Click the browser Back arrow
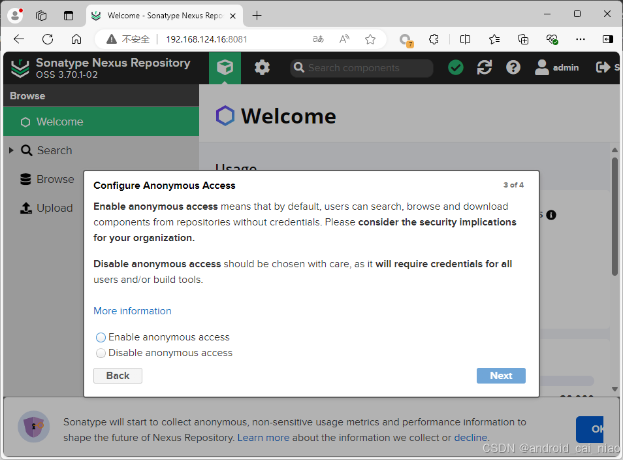The height and width of the screenshot is (460, 623). point(19,39)
